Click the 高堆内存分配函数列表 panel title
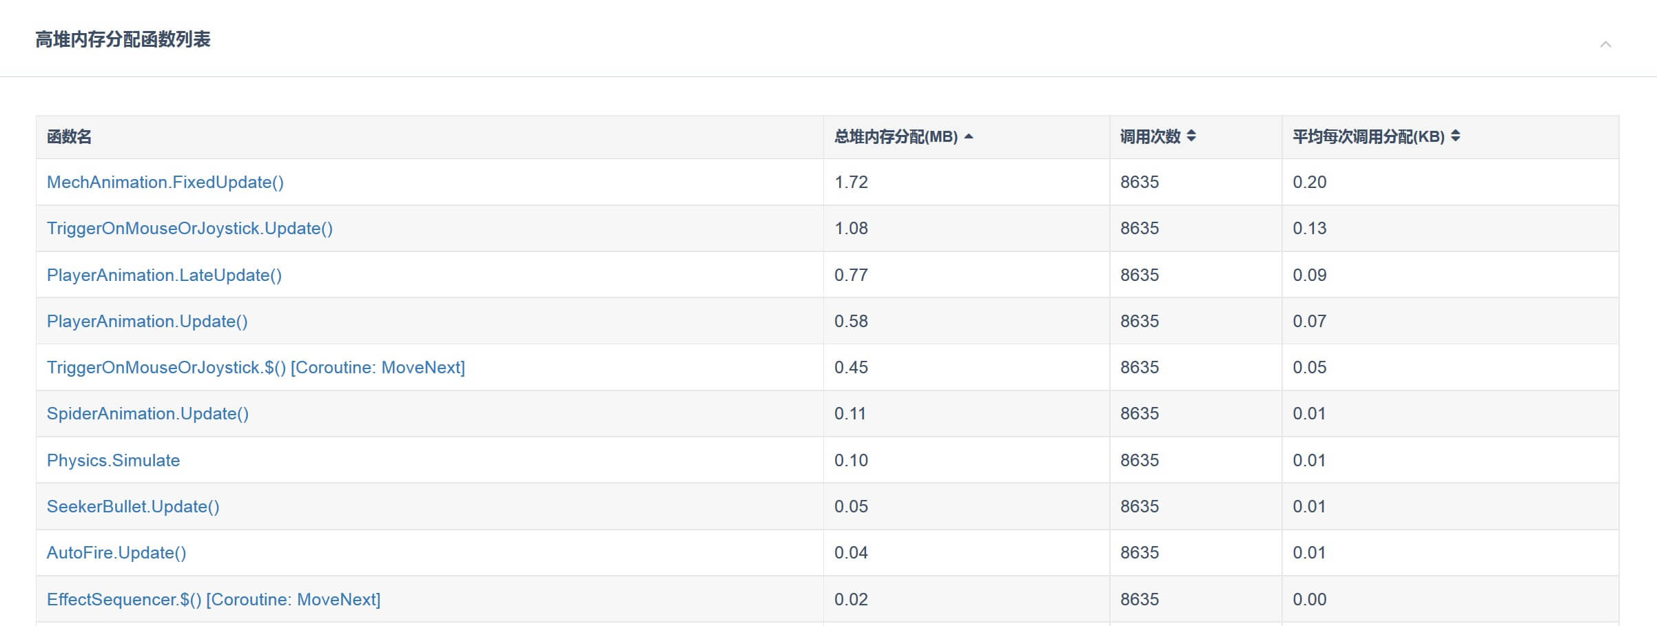Screen dimensions: 1657x626 click(x=123, y=40)
